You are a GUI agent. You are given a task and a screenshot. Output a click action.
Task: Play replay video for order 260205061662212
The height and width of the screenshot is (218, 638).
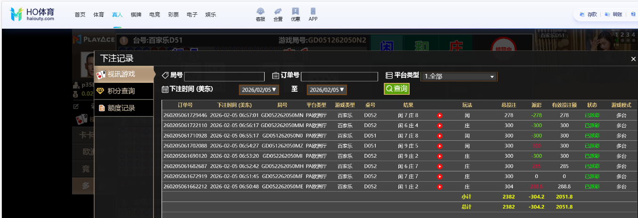point(439,187)
